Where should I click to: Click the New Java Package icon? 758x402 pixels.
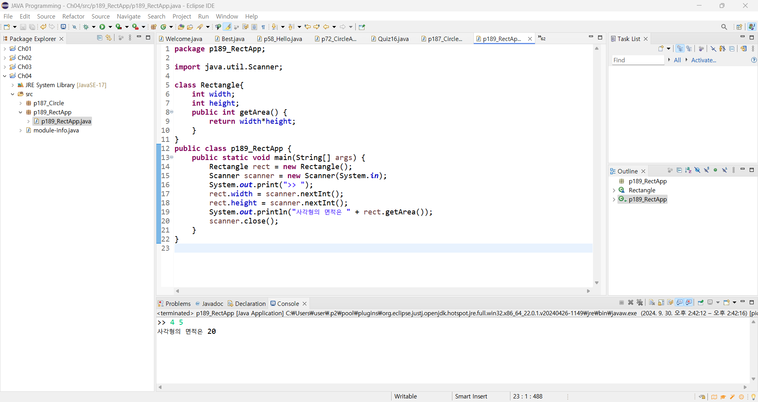point(154,27)
